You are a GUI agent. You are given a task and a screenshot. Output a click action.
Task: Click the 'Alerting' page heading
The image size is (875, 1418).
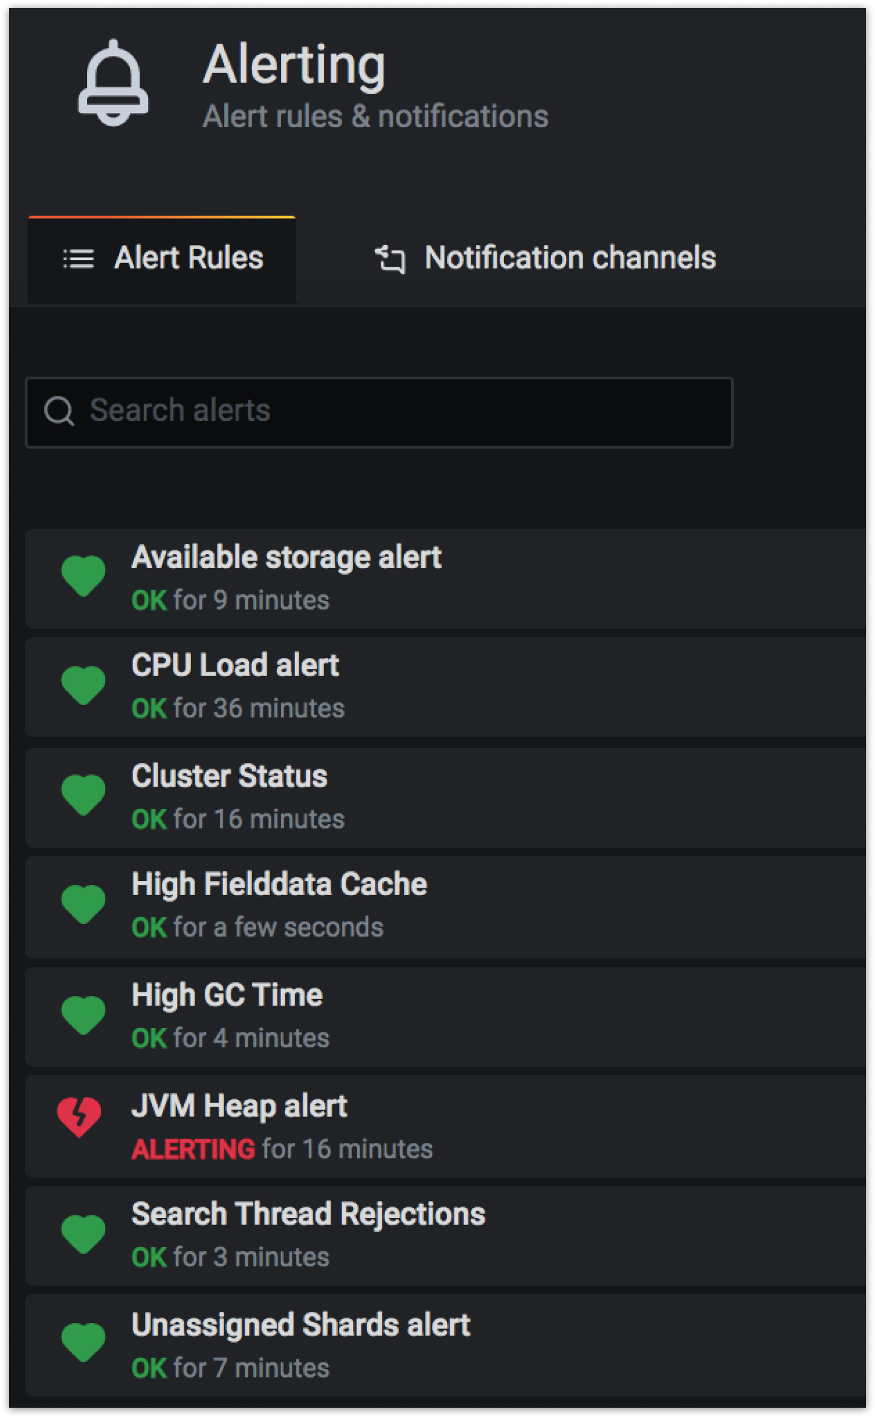click(294, 65)
